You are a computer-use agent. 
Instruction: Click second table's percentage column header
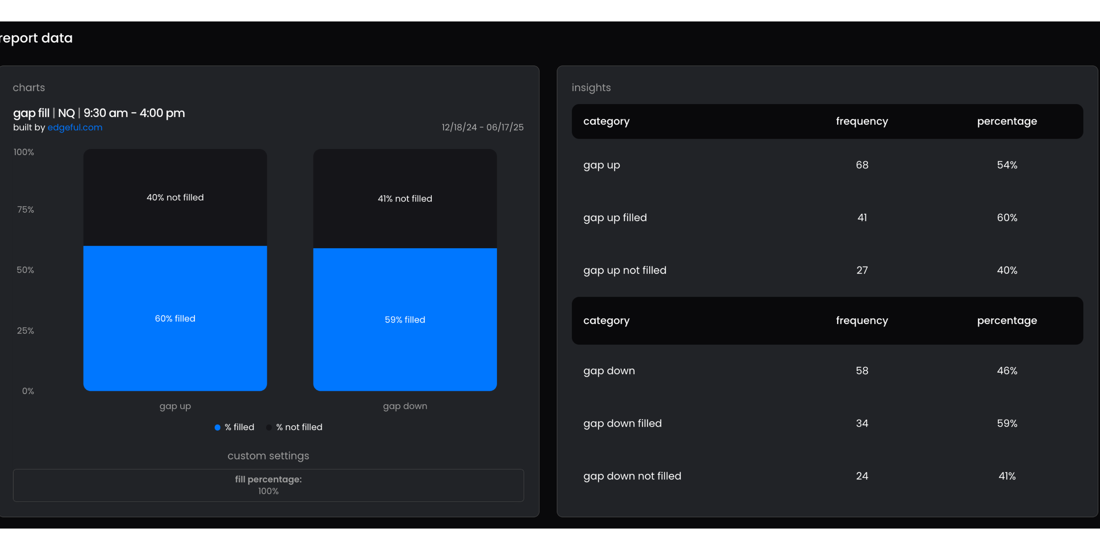(x=1007, y=320)
